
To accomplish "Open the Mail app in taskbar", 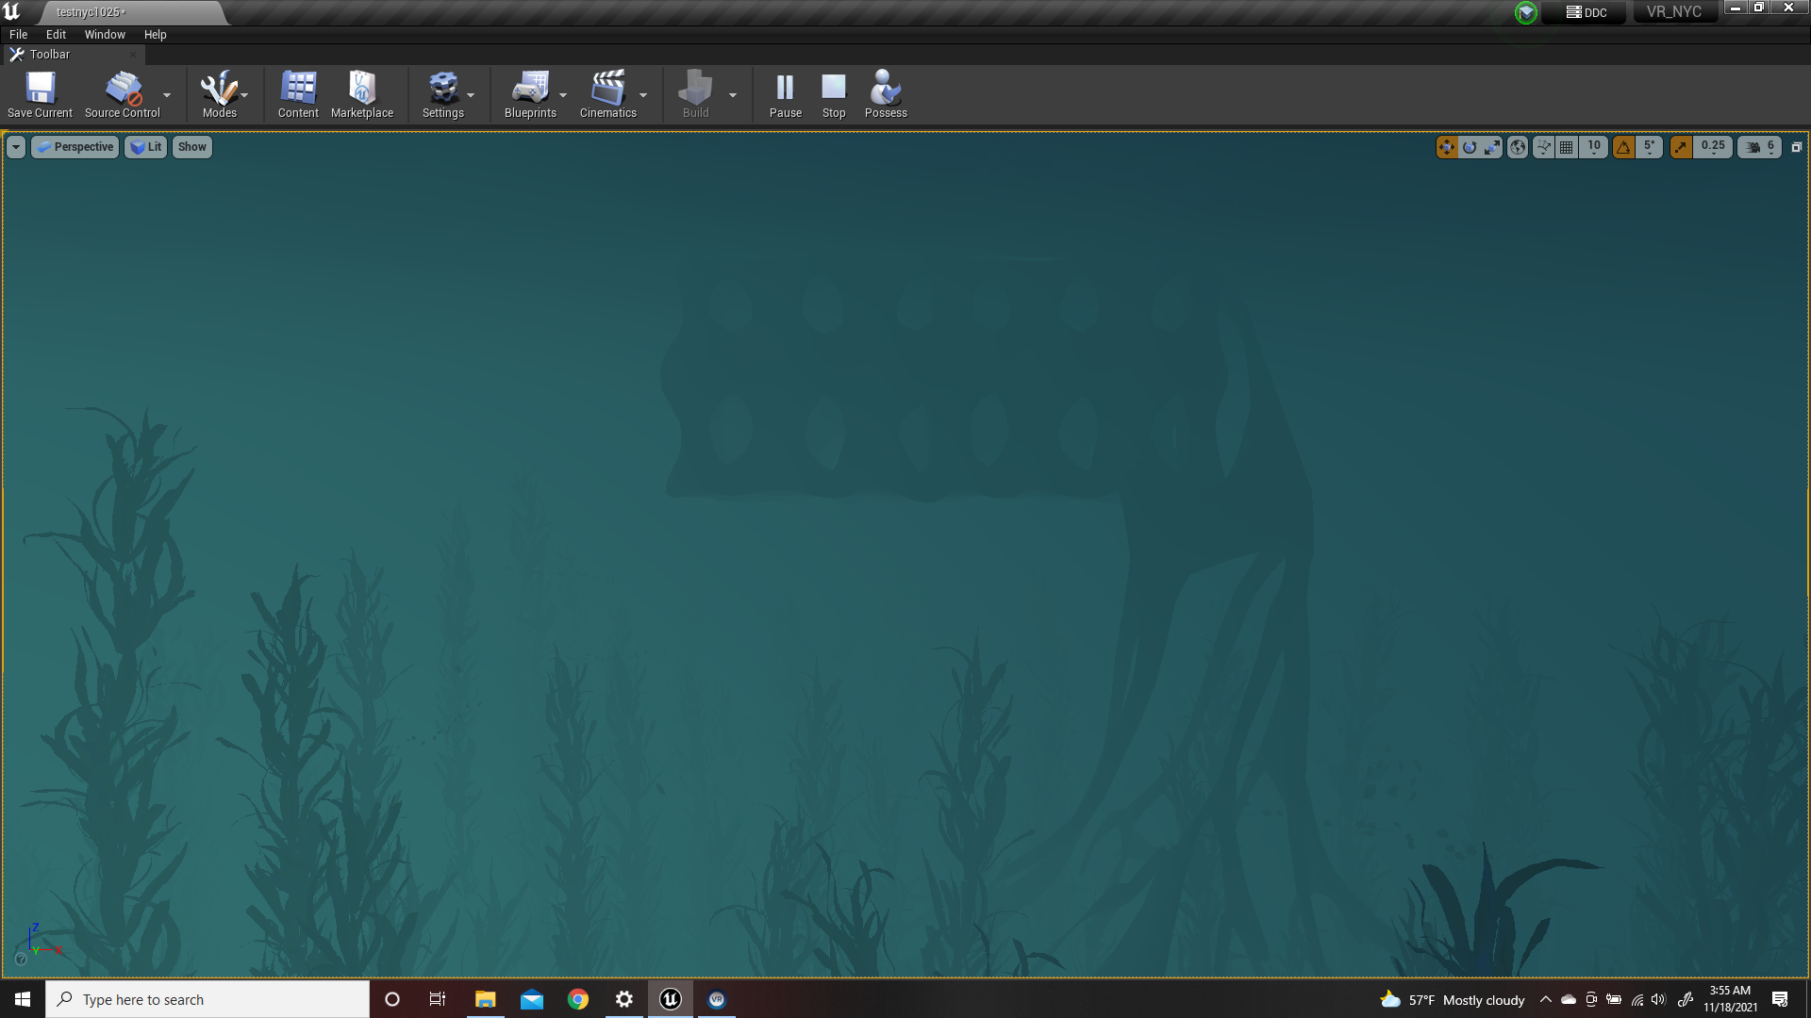I will pos(532,999).
